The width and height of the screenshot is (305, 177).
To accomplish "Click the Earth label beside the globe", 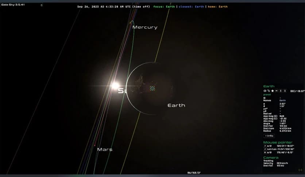I will point(176,105).
